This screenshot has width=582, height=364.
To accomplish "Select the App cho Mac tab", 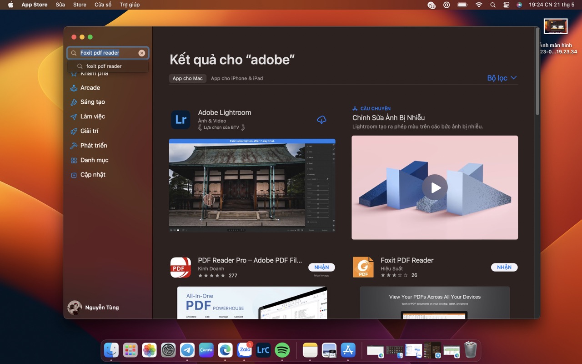I will pyautogui.click(x=187, y=78).
